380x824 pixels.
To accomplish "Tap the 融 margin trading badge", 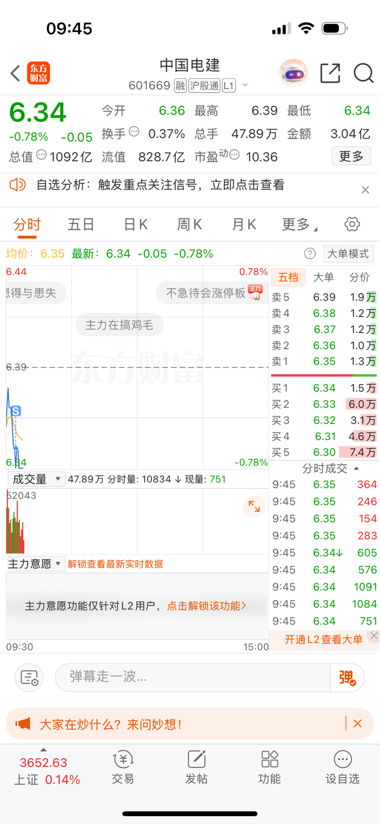I will (x=180, y=86).
